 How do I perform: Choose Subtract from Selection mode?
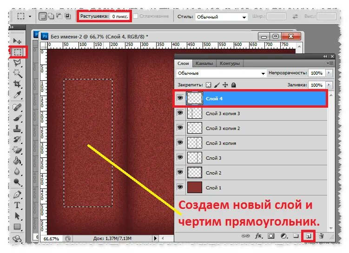pos(59,16)
